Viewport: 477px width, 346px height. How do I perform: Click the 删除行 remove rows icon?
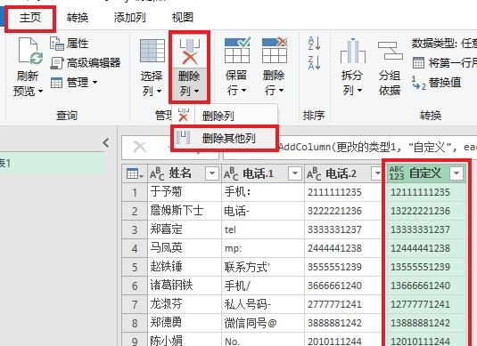point(275,51)
